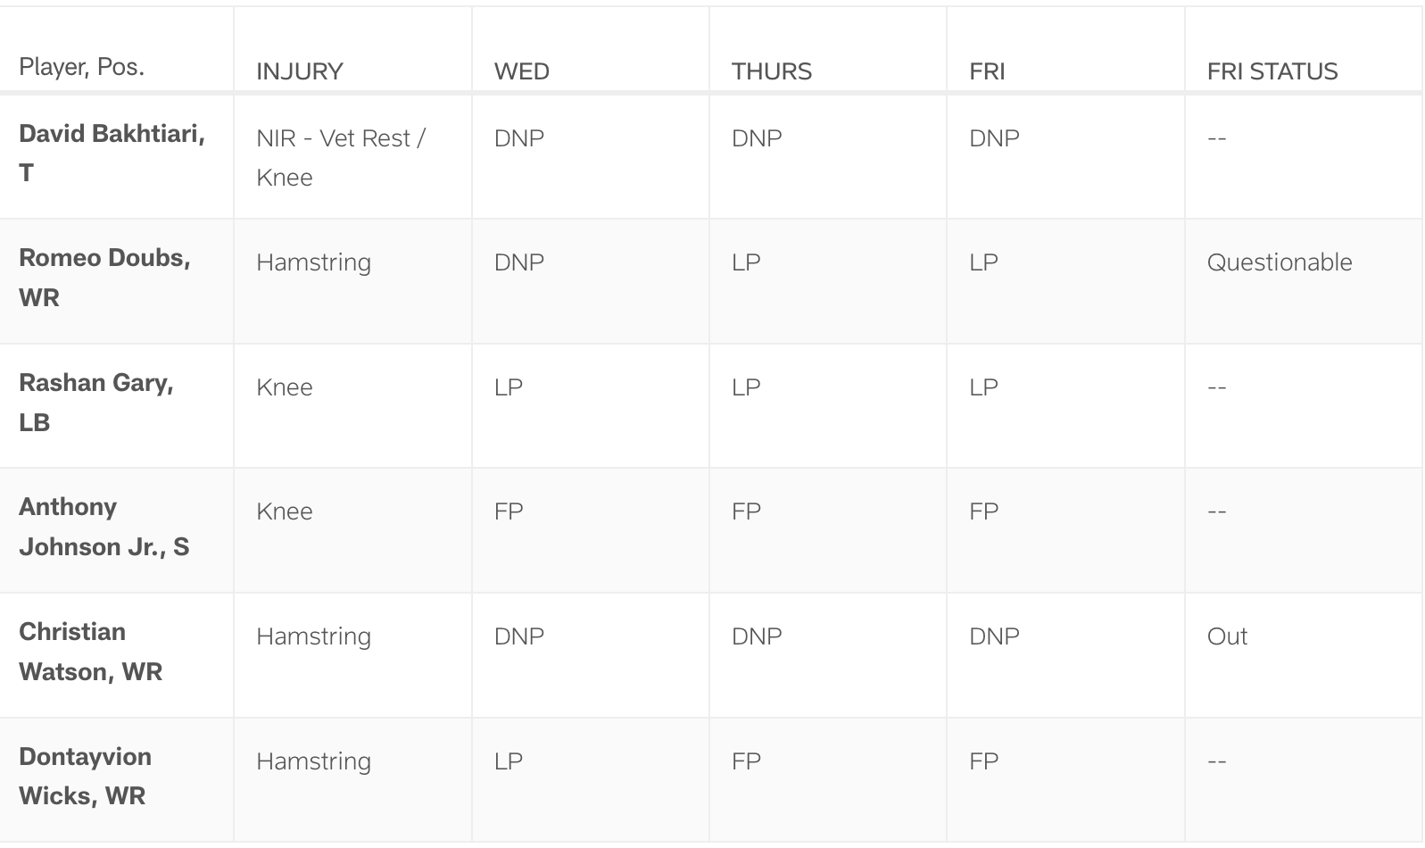Image resolution: width=1425 pixels, height=848 pixels.
Task: Select Anthony Johnson Jr., S name
Action: click(104, 527)
